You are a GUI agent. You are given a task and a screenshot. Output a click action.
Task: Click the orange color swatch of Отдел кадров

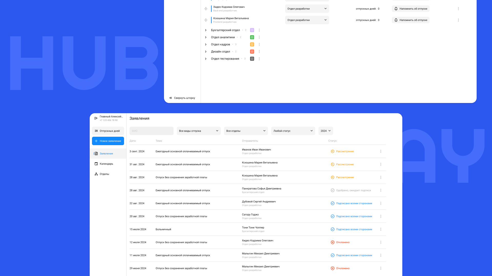[252, 44]
